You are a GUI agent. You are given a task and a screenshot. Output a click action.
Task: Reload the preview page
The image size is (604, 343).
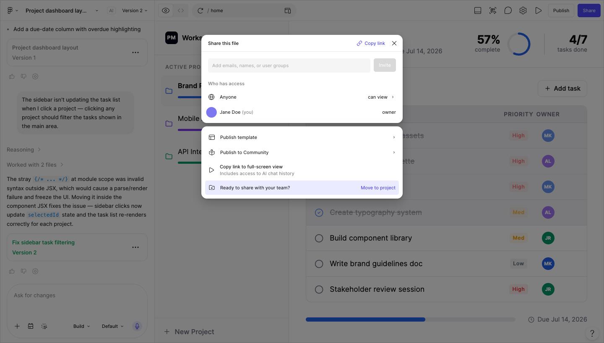(x=200, y=10)
